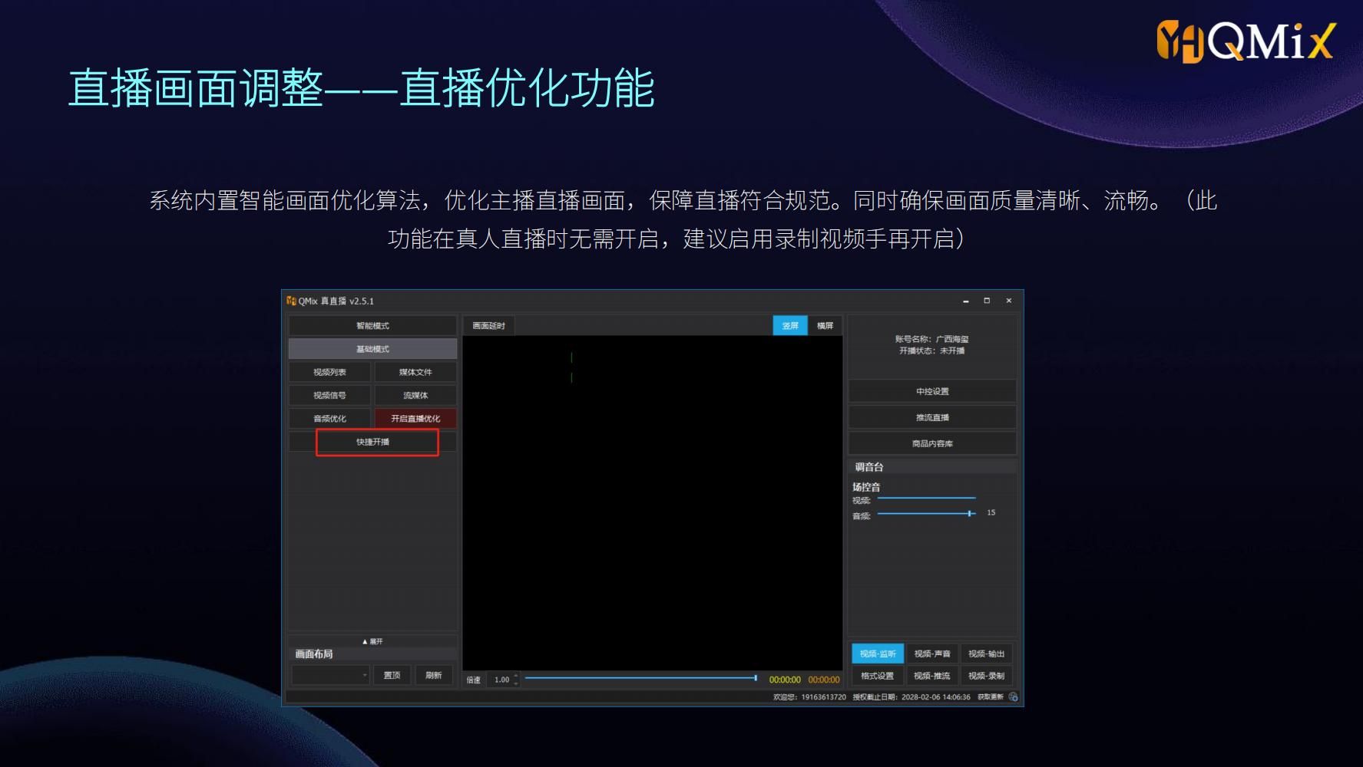Click the 流媒体 streaming media button
This screenshot has height=767, width=1363.
point(415,396)
